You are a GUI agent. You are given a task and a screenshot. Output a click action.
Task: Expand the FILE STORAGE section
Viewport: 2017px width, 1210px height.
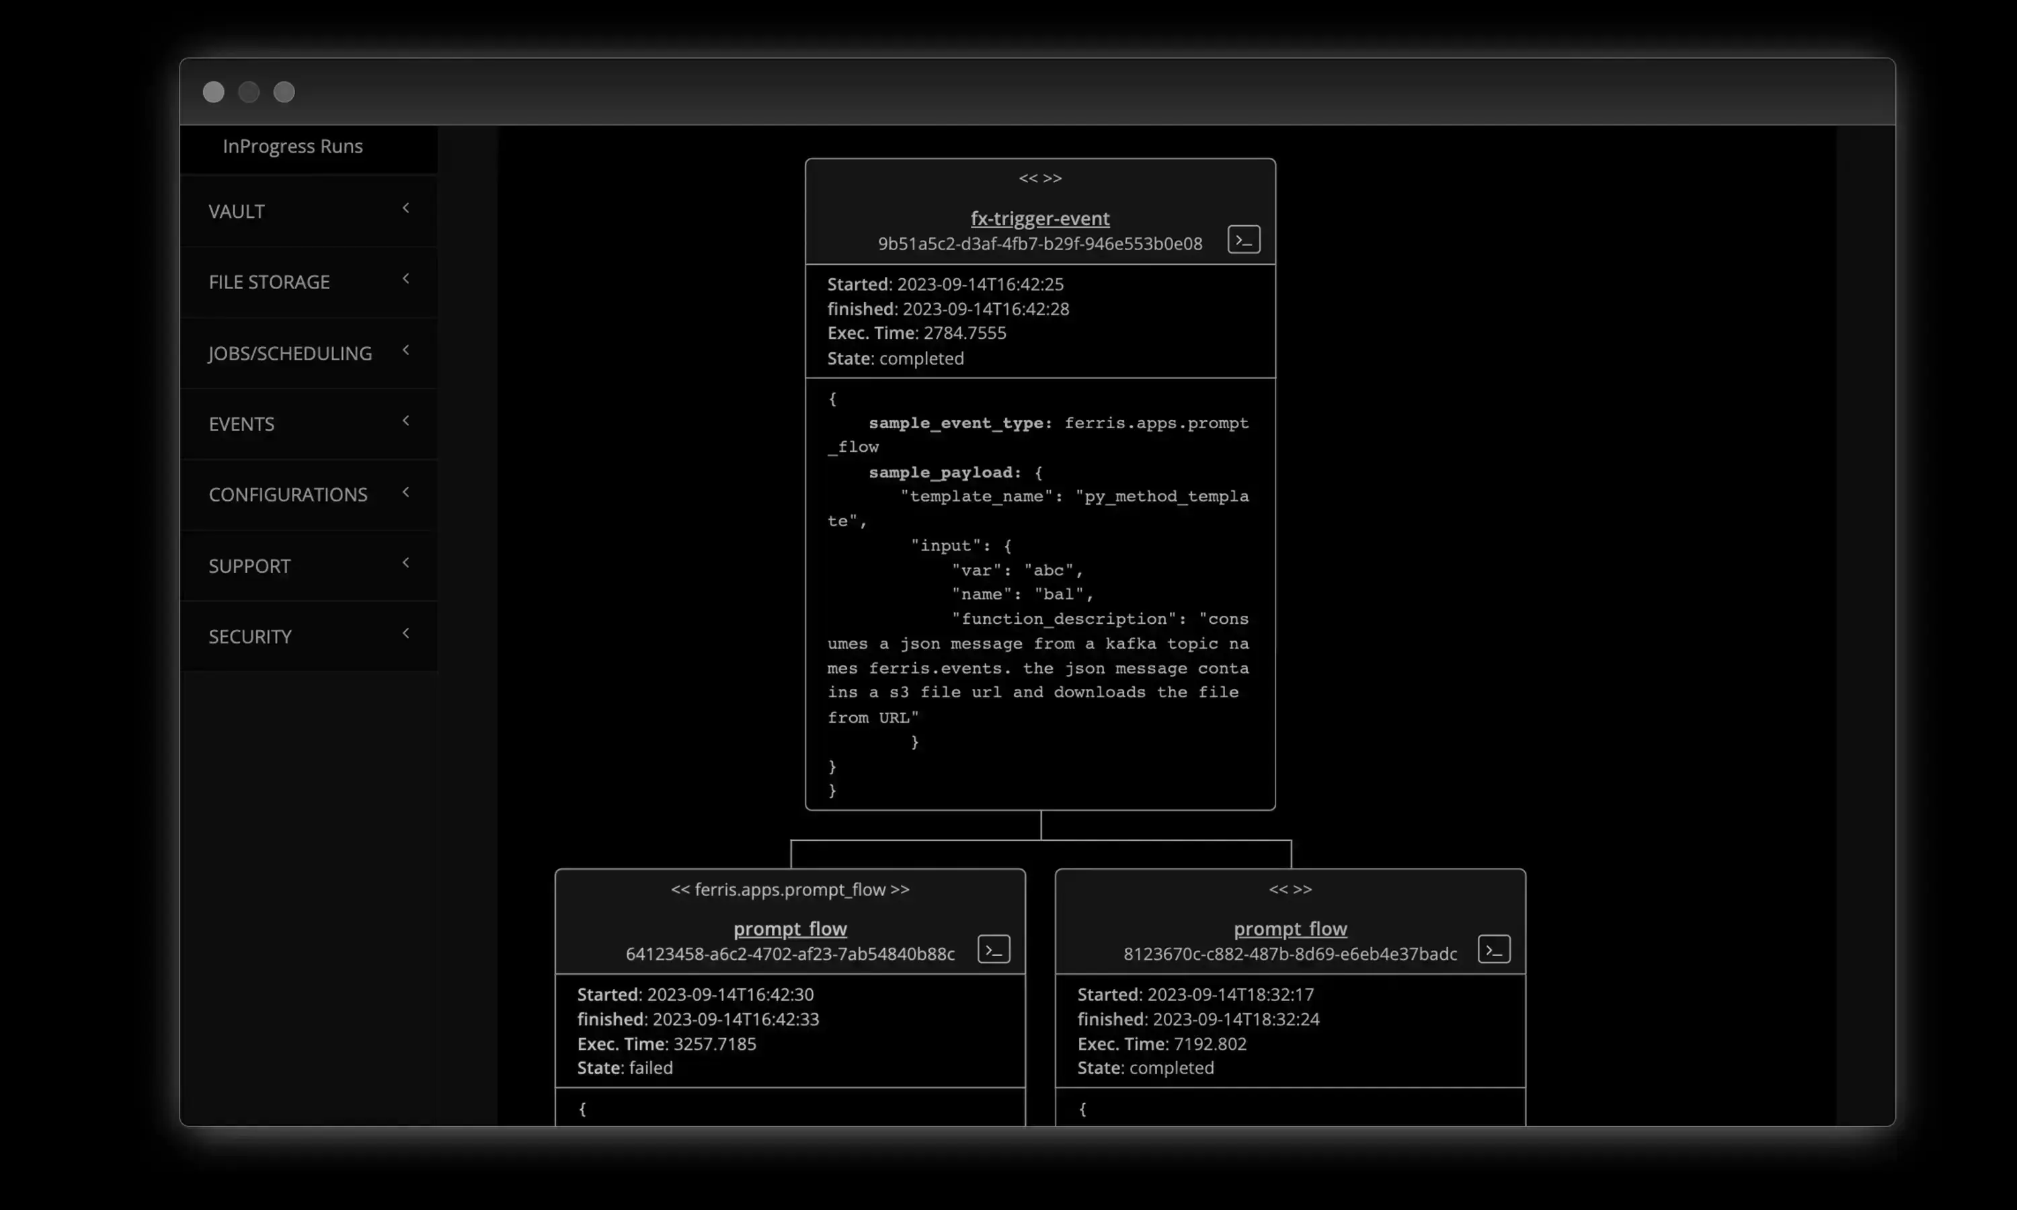click(x=406, y=280)
